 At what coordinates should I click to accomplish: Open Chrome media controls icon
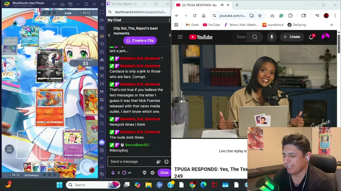coord(317,16)
